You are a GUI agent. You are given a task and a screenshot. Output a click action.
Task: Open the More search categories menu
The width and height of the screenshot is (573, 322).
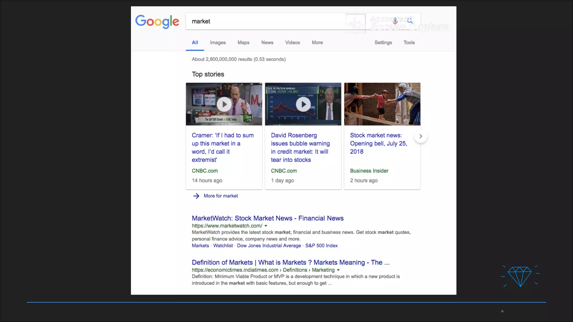click(317, 42)
